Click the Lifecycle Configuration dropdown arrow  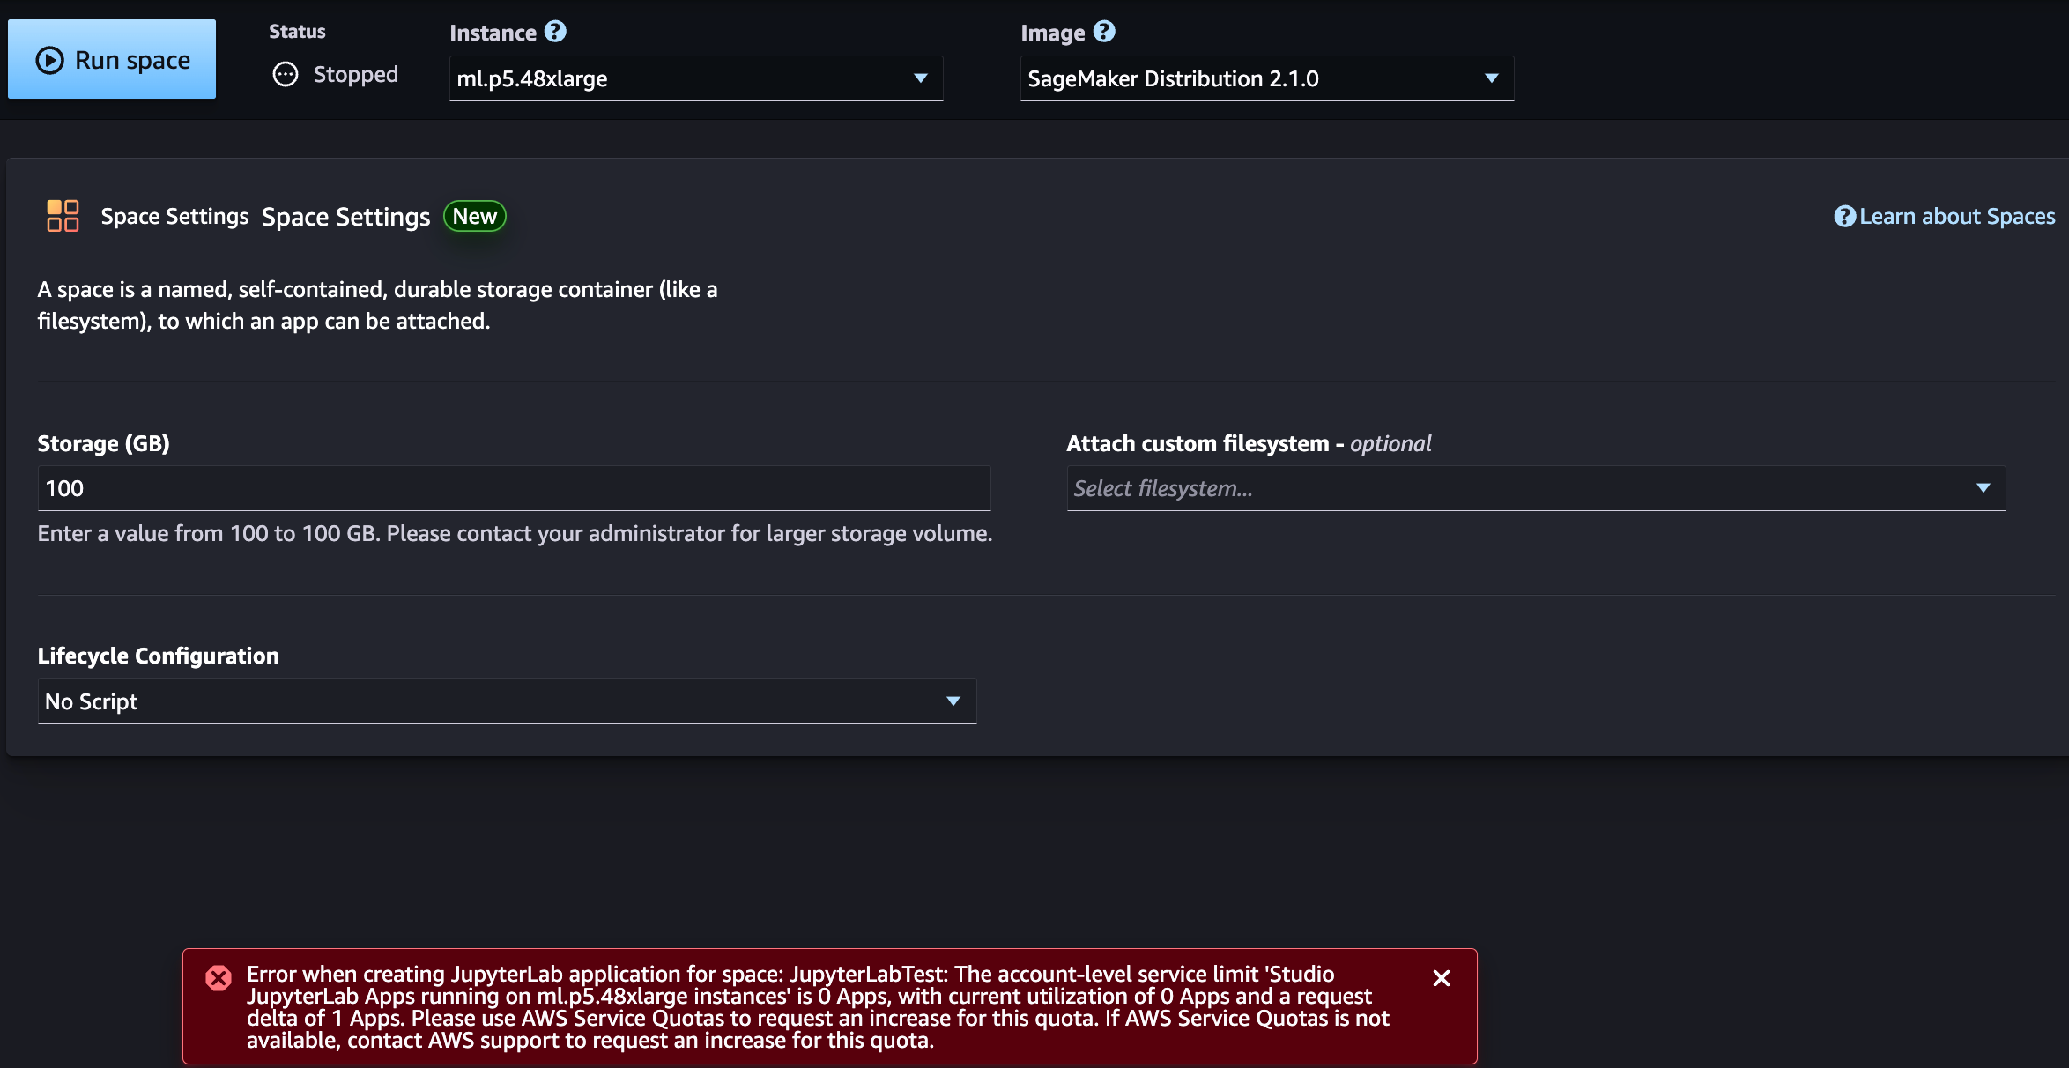(953, 701)
